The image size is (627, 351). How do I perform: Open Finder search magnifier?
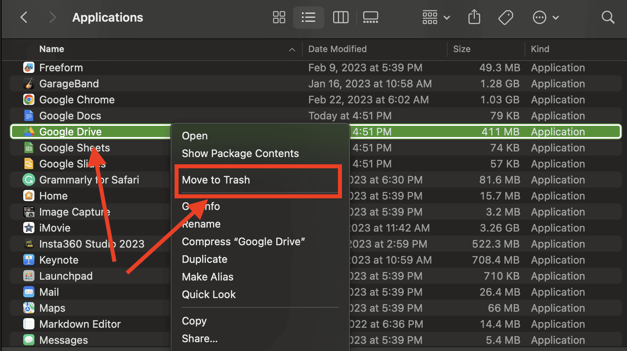[608, 18]
